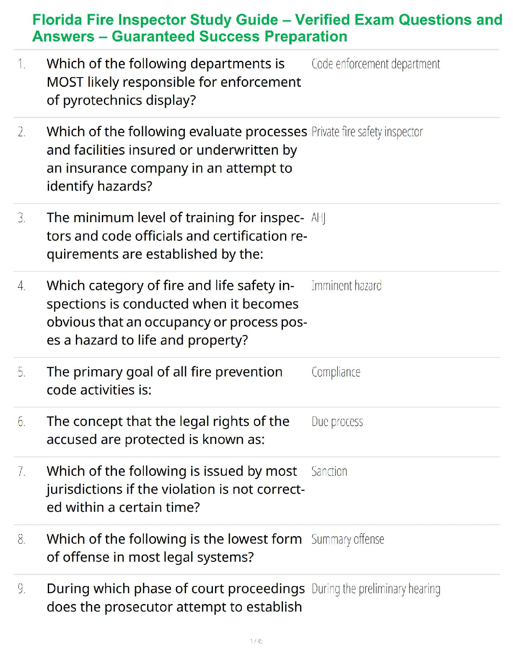
Task: Click question 4 about inspection category
Action: 176,313
